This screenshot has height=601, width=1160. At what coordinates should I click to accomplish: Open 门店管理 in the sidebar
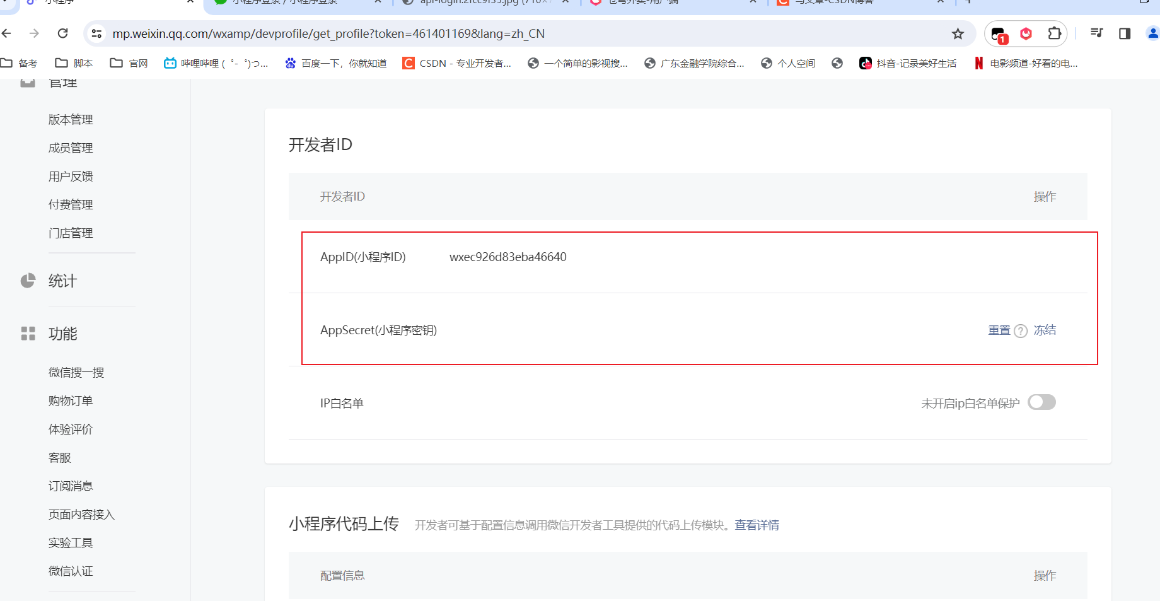click(71, 233)
